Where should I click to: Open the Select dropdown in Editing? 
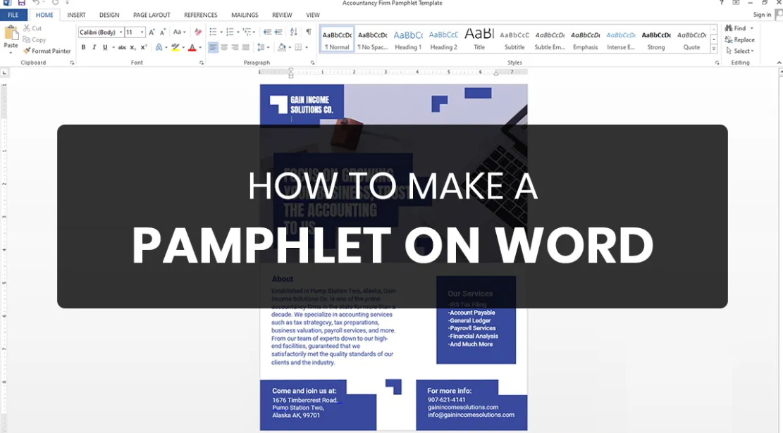pyautogui.click(x=740, y=51)
